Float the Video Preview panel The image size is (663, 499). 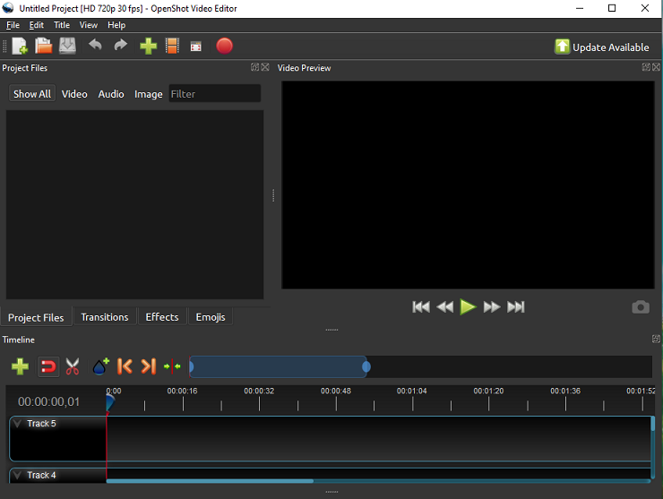(x=646, y=67)
